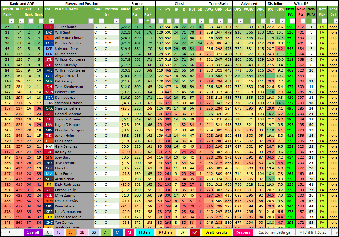
Task: Click the PHI team cell
Action: pyautogui.click(x=49, y=27)
